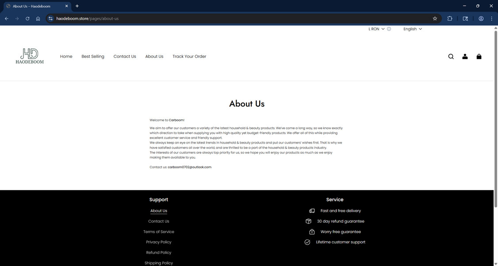Click the 30 day refund guarantee box icon
498x266 pixels.
[x=308, y=221]
